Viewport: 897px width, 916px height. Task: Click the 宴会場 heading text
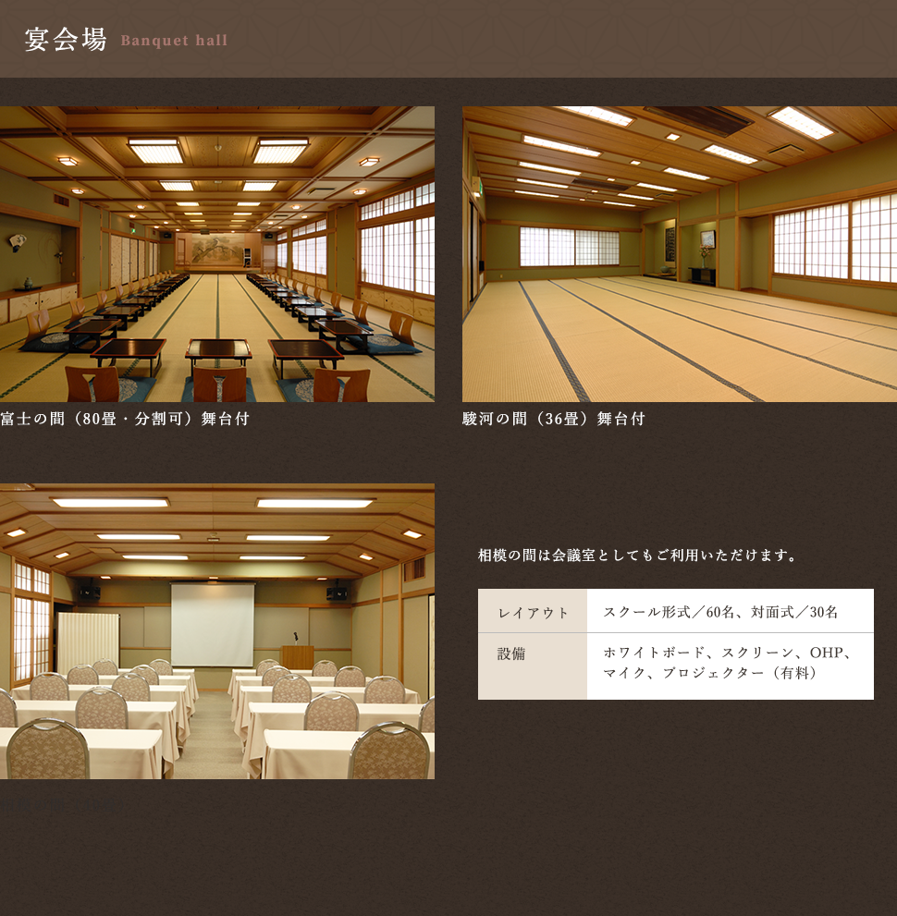point(66,40)
